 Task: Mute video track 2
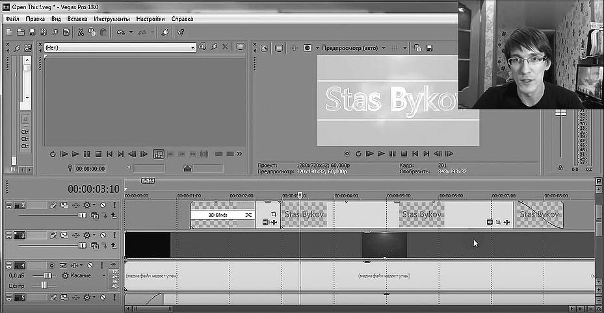(x=103, y=205)
